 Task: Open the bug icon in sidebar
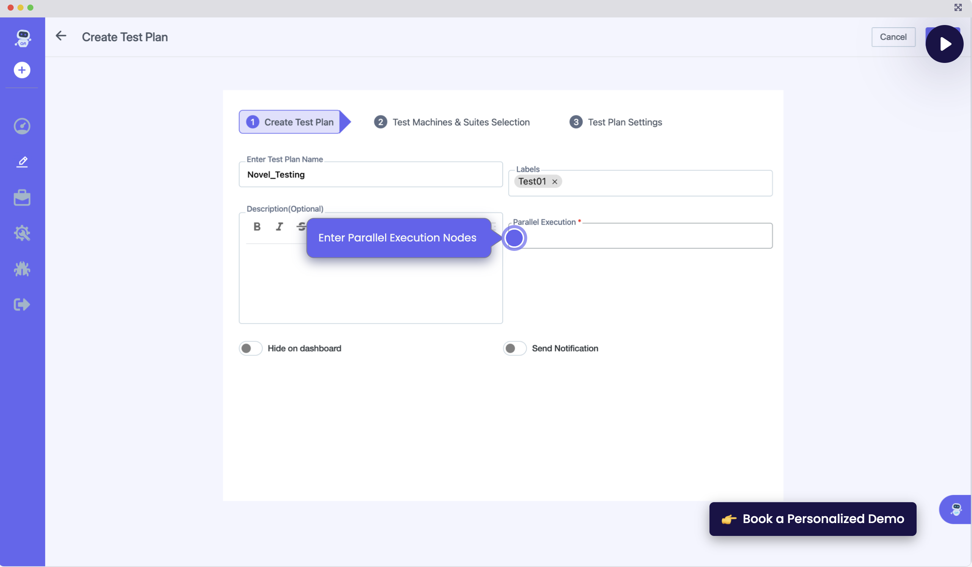click(22, 269)
